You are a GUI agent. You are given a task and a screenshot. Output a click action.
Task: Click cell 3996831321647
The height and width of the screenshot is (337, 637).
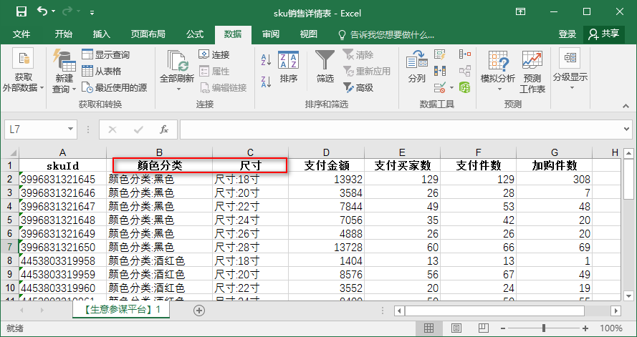point(62,206)
